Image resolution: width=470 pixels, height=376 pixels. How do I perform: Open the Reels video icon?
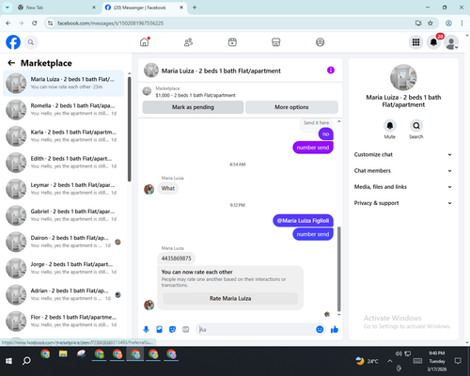tap(232, 42)
